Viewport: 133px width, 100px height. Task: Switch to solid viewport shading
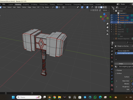pyautogui.click(x=101, y=7)
